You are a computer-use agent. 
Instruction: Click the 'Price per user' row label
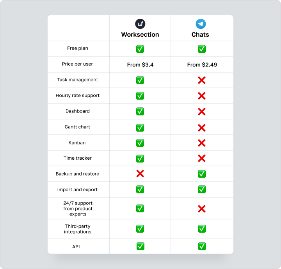(78, 64)
